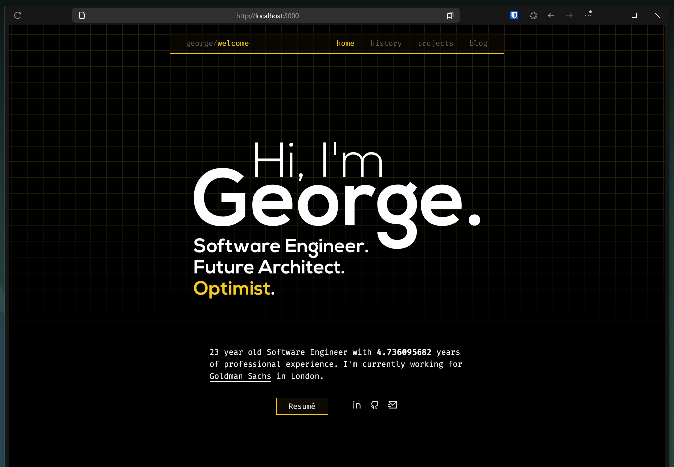Click inside the browser address bar
The height and width of the screenshot is (467, 674).
[266, 15]
